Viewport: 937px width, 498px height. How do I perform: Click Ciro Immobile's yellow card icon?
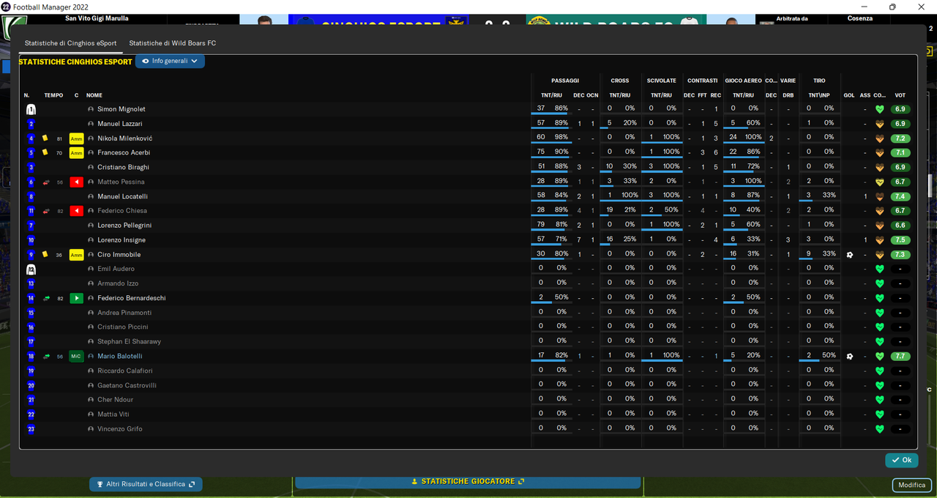click(x=45, y=254)
